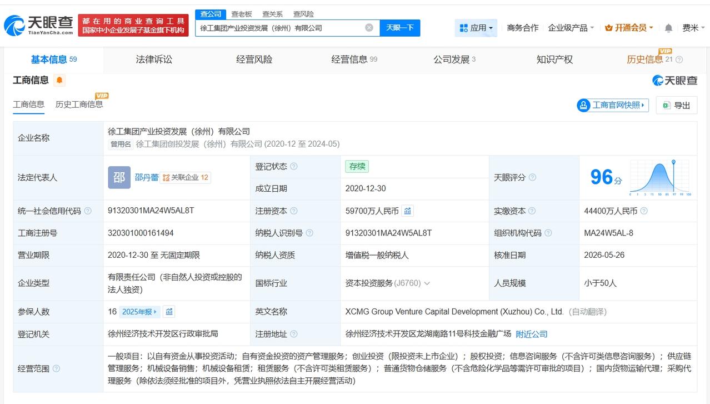Expand the 开通会员 dropdown

point(628,28)
